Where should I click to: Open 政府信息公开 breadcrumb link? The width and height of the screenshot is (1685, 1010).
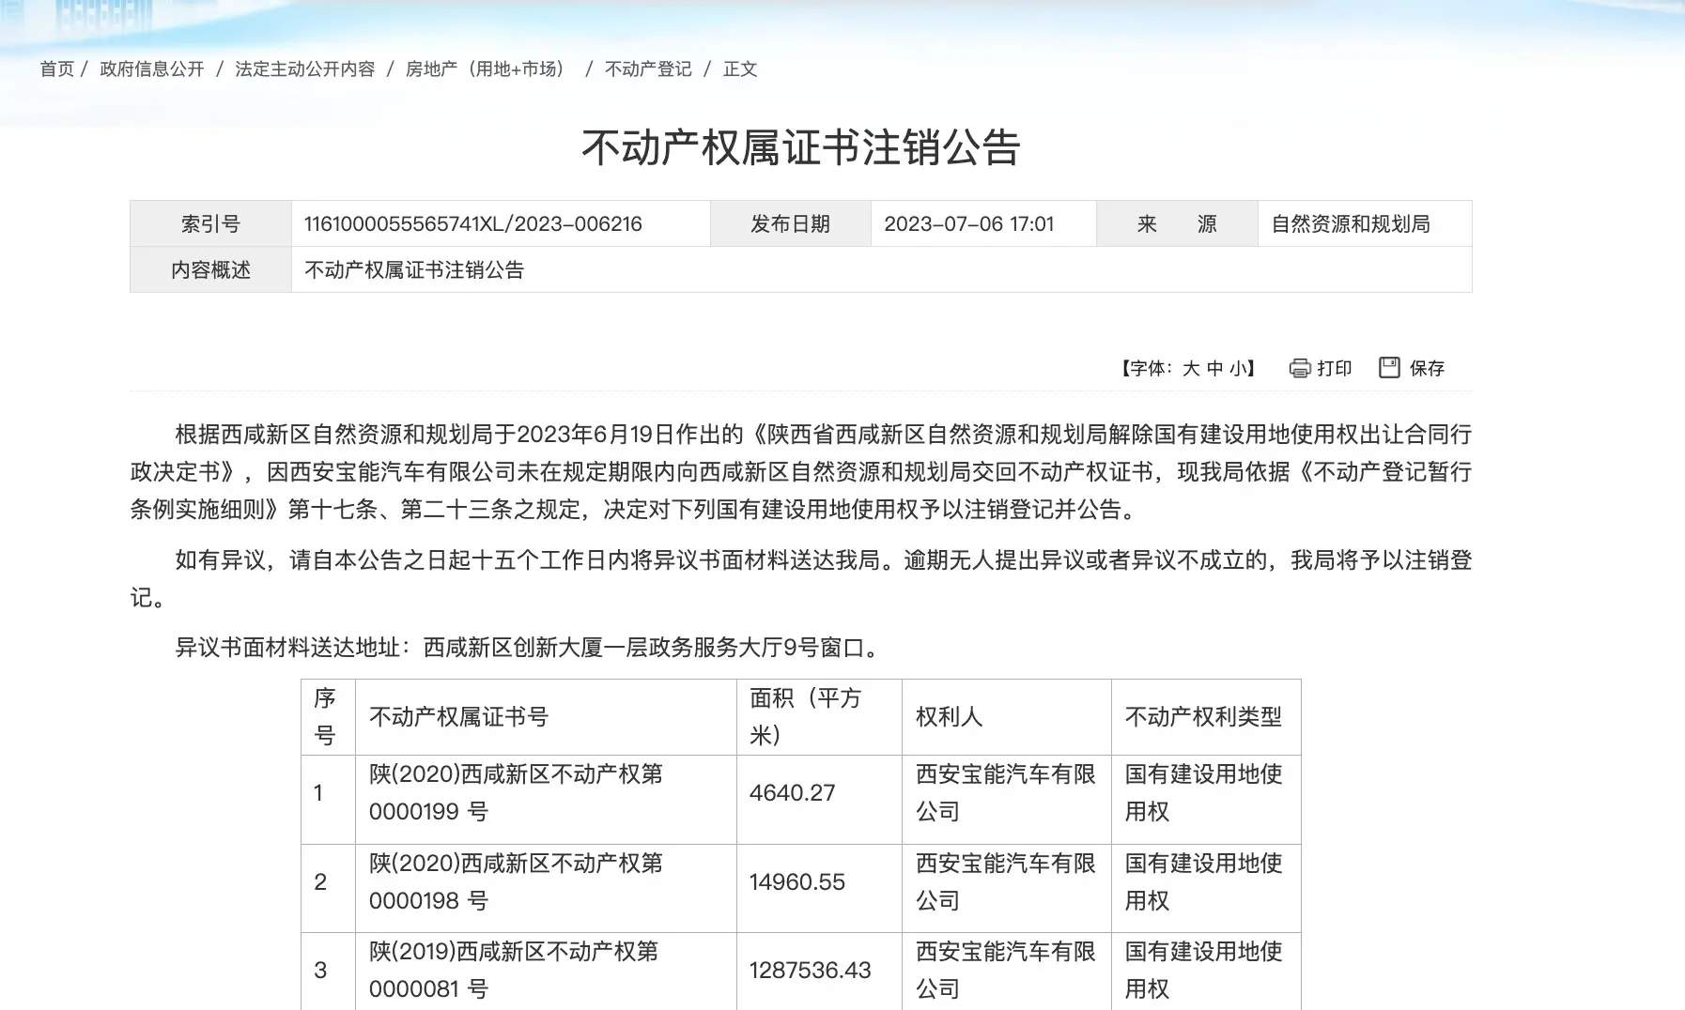coord(152,69)
